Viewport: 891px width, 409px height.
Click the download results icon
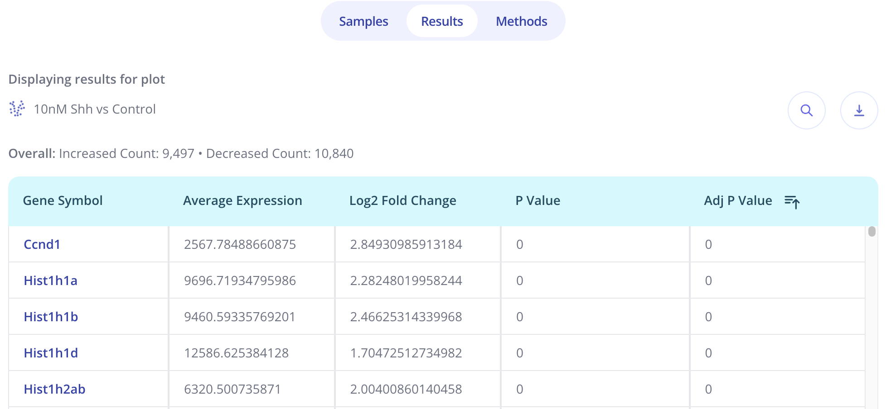click(x=859, y=110)
